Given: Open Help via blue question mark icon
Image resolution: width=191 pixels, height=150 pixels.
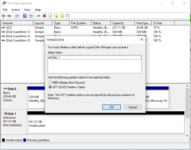Looking at the screenshot, I should 25,16.
